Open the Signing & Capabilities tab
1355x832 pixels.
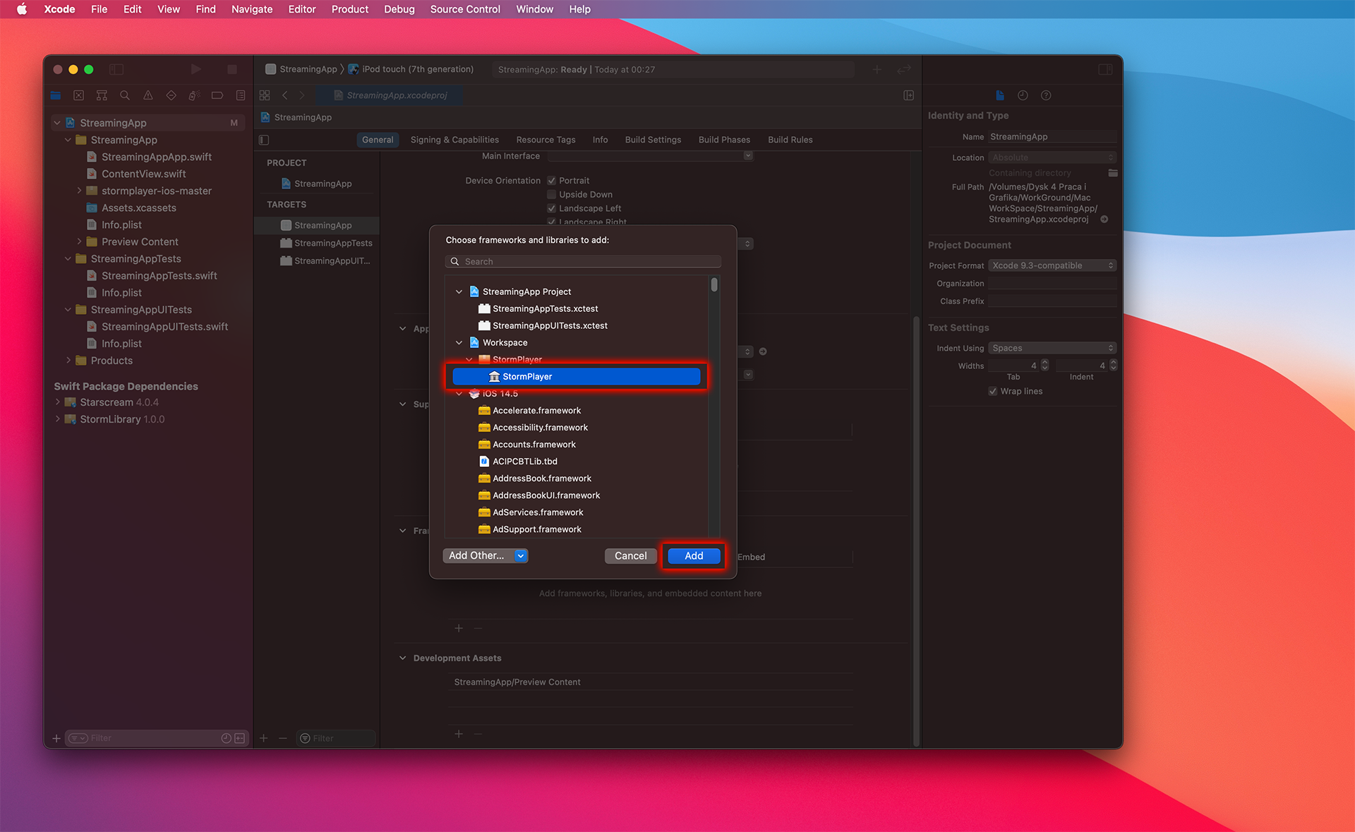tap(454, 140)
